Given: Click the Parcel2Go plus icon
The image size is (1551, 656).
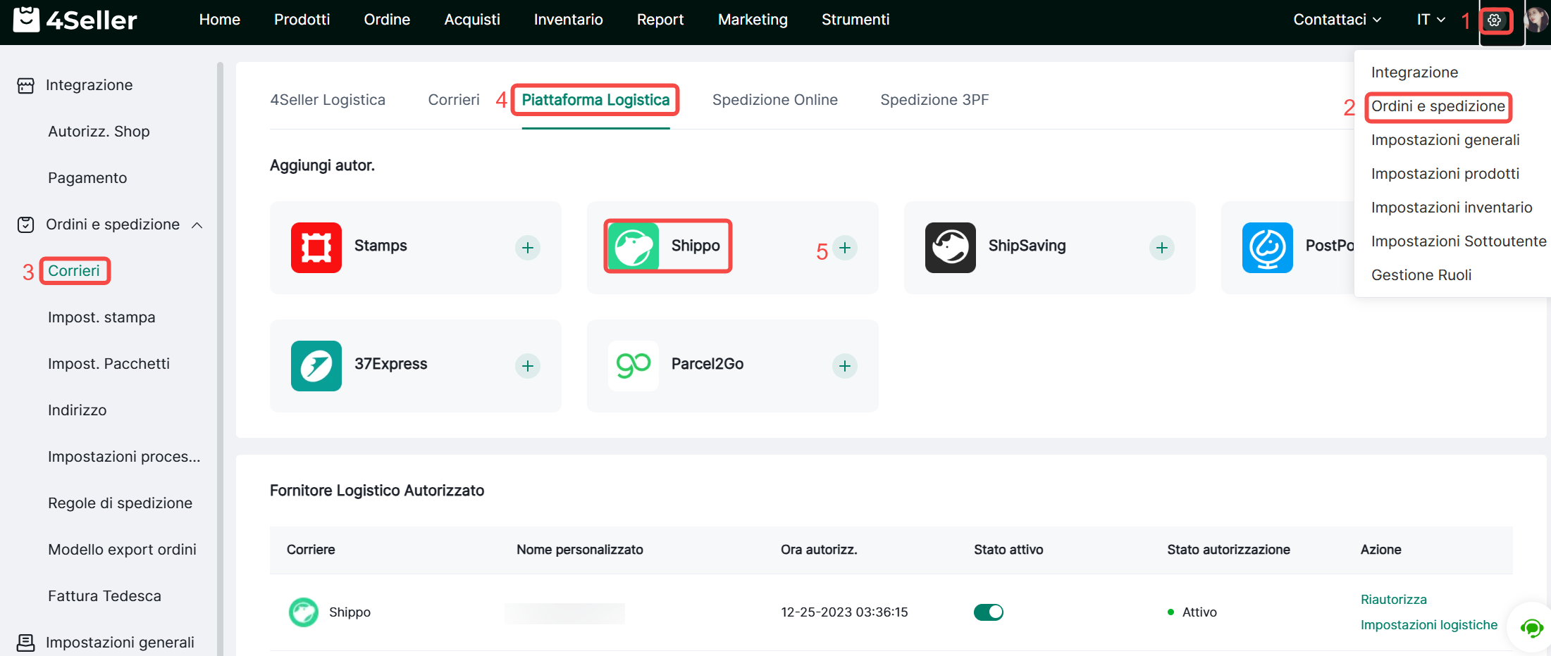Looking at the screenshot, I should [x=844, y=366].
